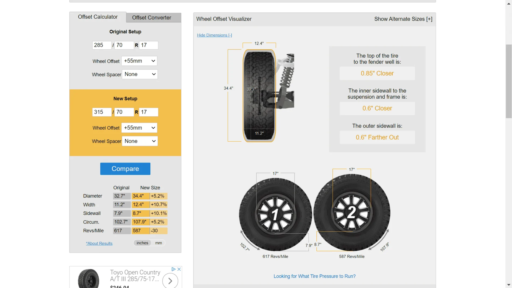512x288 pixels.
Task: Close the Toyo tire advertisement
Action: (x=179, y=269)
